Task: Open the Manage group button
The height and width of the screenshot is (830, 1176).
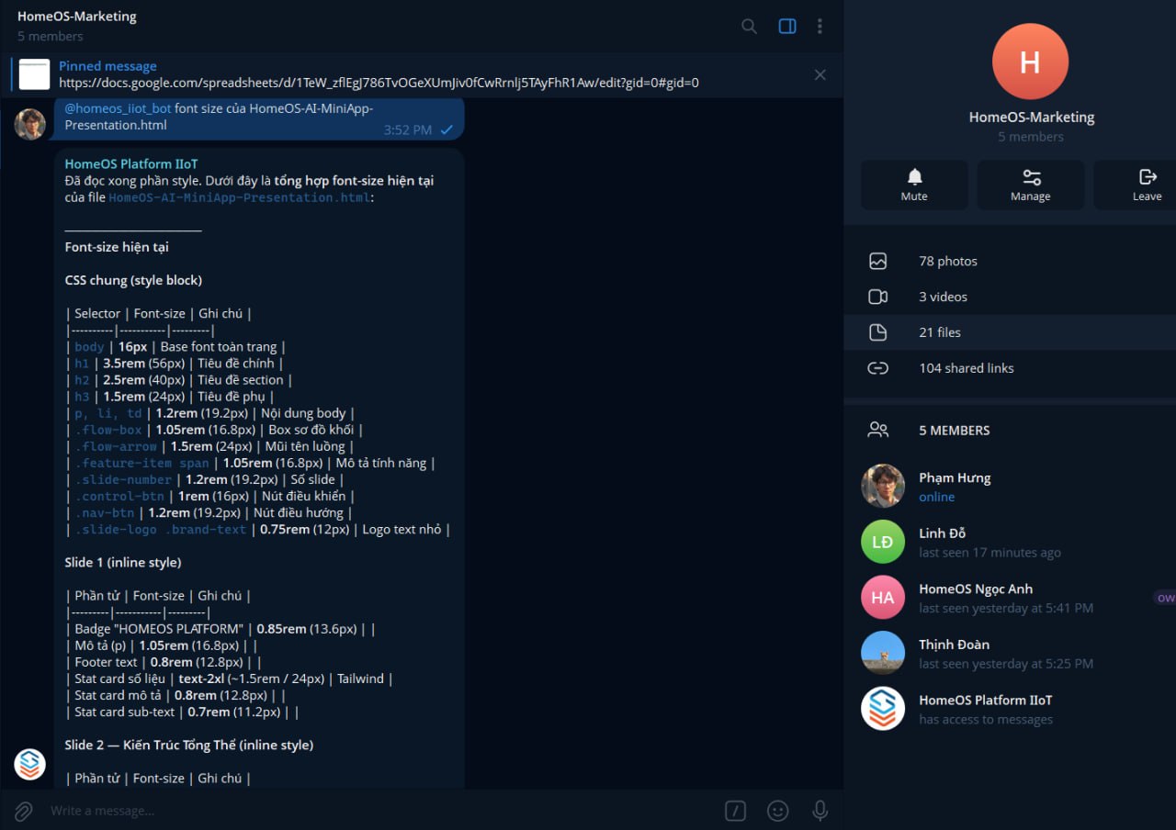Action: point(1031,185)
